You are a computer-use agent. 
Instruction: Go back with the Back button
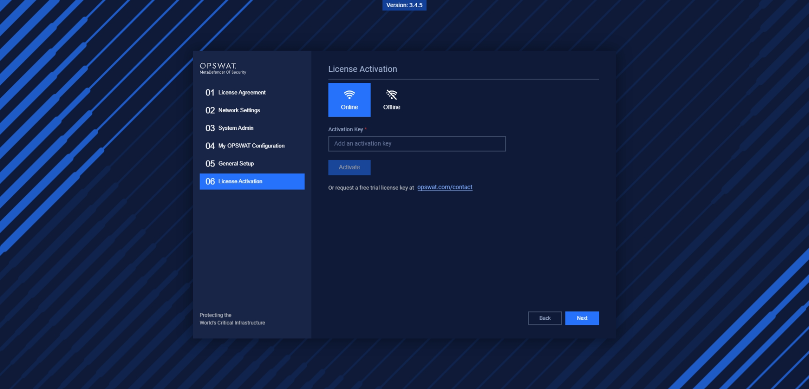[545, 318]
